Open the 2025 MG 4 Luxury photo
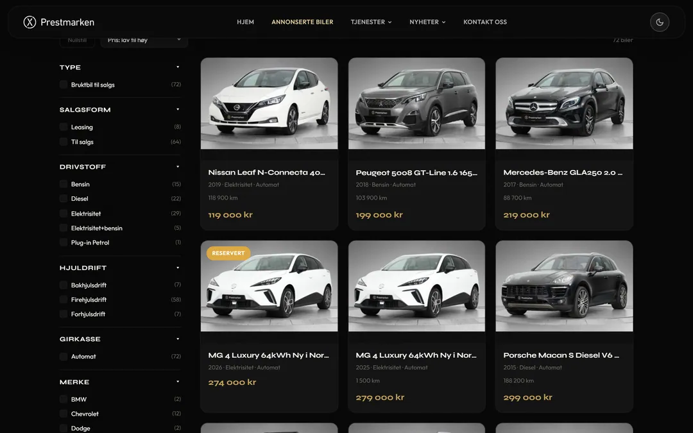Image resolution: width=693 pixels, height=433 pixels. (416, 286)
